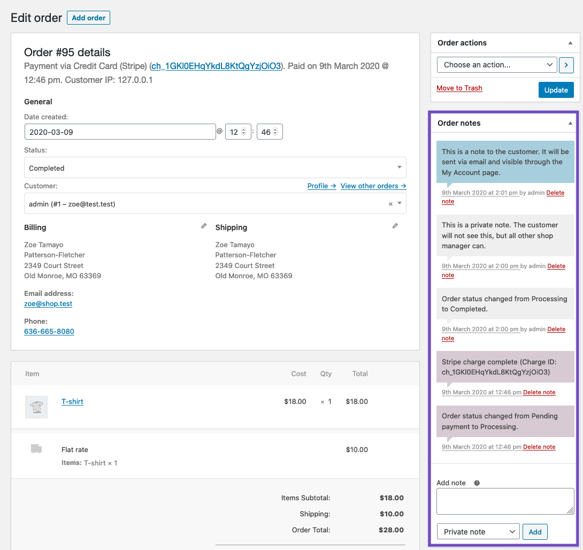The width and height of the screenshot is (583, 550).
Task: Edit the billing address pencil icon
Action: pos(203,225)
